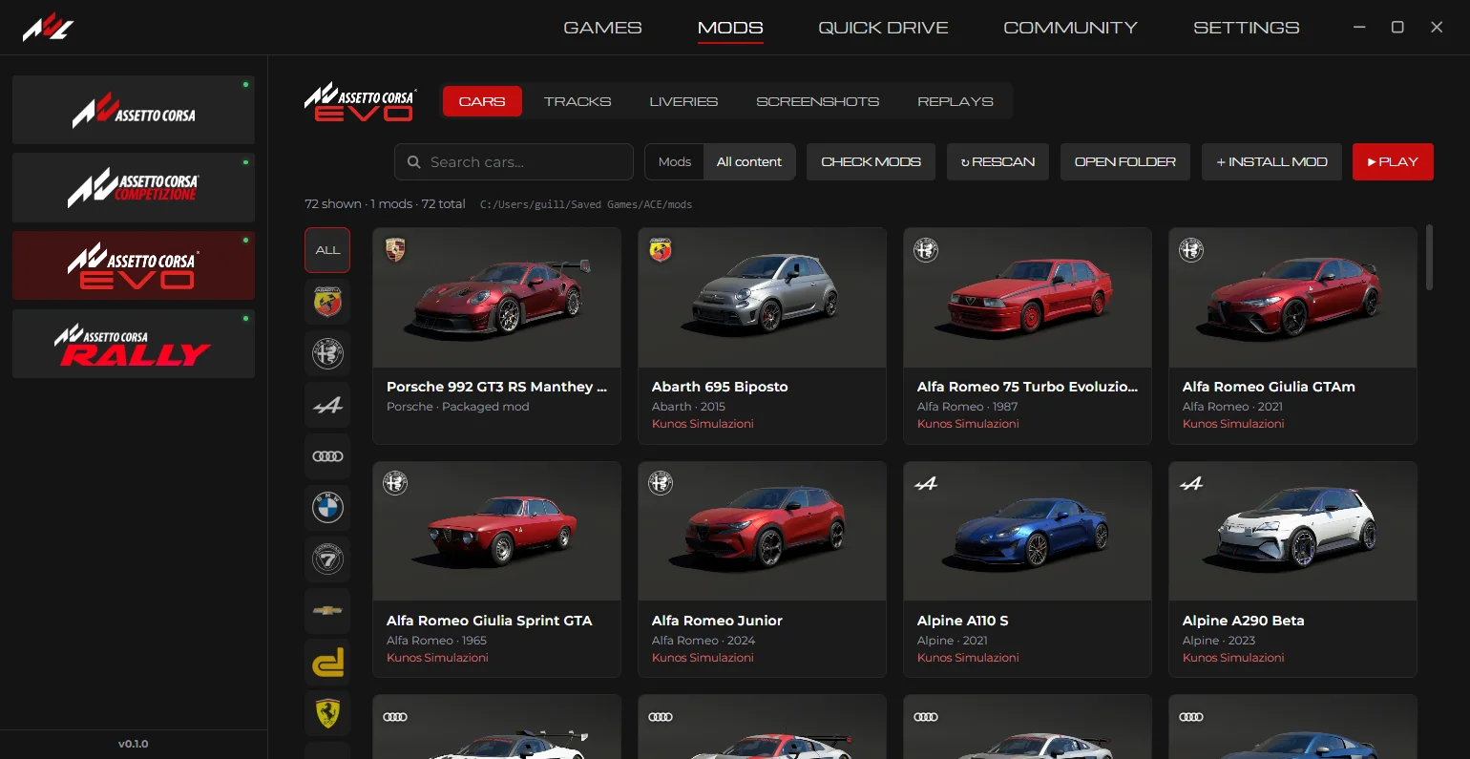Switch to the LIVERIES category
1470x759 pixels.
(x=683, y=101)
